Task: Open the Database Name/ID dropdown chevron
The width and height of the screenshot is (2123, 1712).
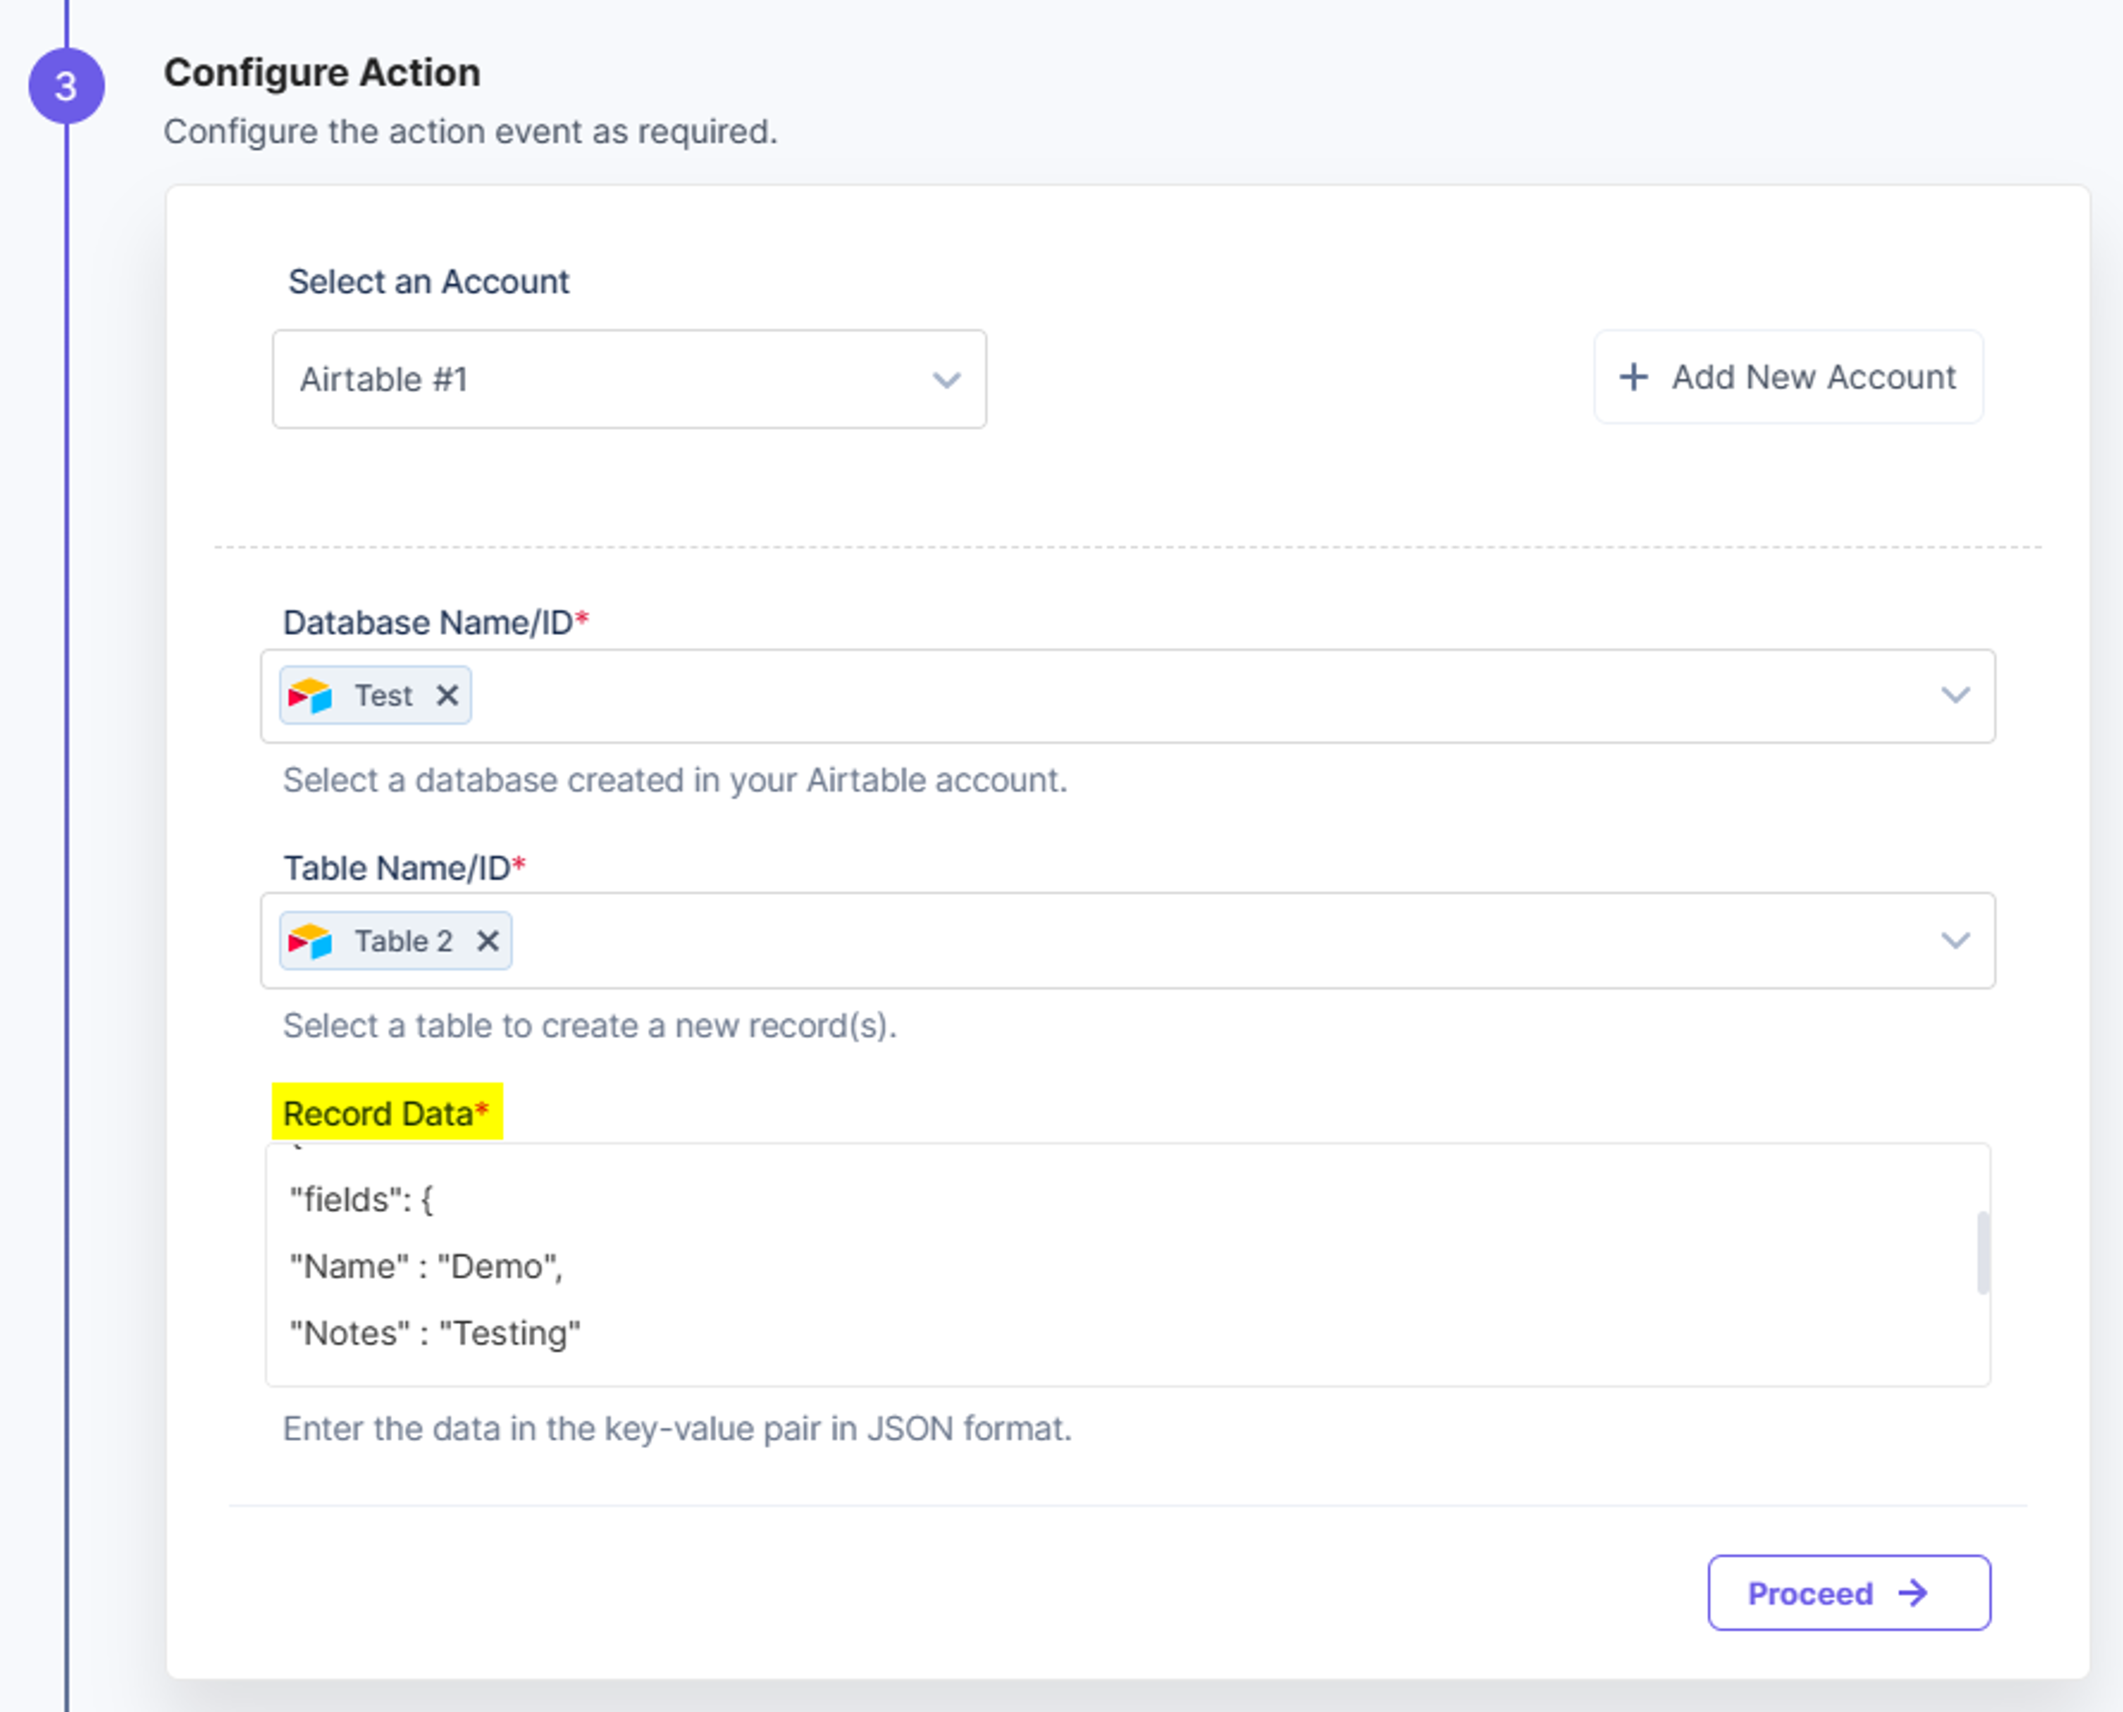Action: pyautogui.click(x=1955, y=695)
